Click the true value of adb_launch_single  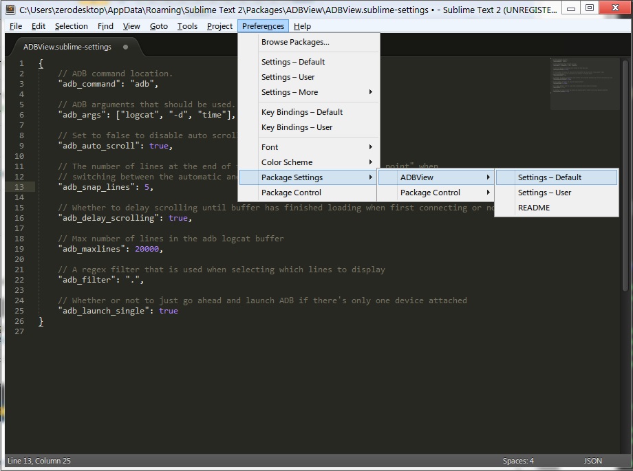point(169,311)
